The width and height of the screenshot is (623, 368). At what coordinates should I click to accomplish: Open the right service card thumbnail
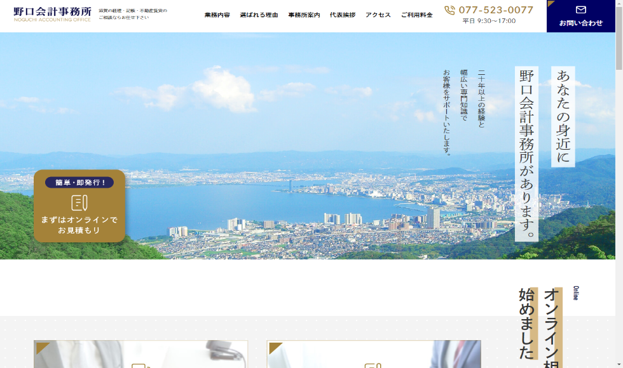click(374, 355)
